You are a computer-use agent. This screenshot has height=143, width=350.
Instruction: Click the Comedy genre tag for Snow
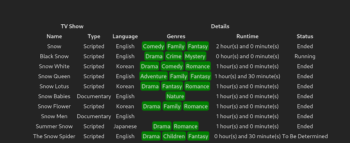(153, 46)
